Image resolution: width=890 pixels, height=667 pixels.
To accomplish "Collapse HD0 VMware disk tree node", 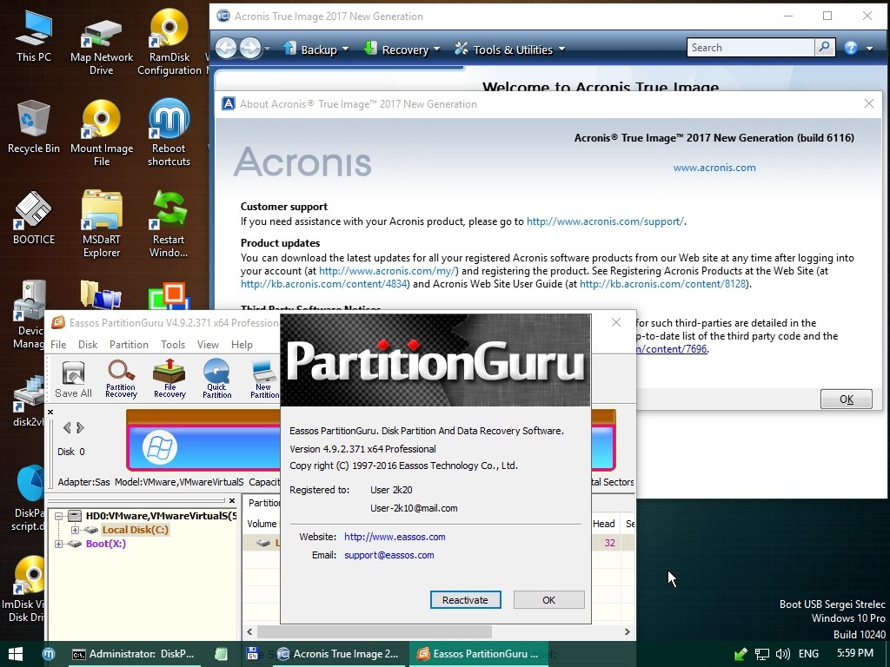I will (x=58, y=516).
